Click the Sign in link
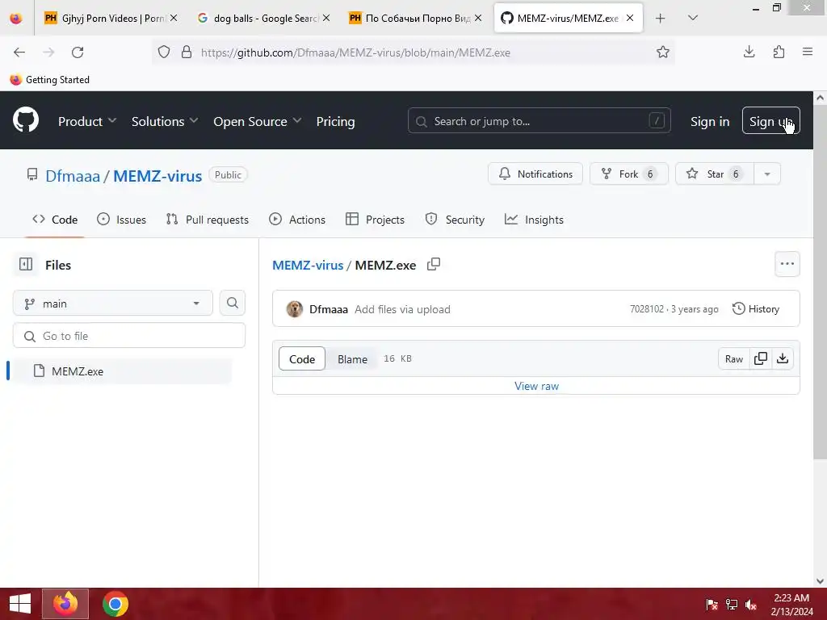 (x=710, y=121)
